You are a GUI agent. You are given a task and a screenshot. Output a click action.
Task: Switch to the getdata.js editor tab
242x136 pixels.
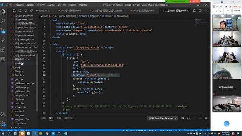pyautogui.click(x=44, y=11)
